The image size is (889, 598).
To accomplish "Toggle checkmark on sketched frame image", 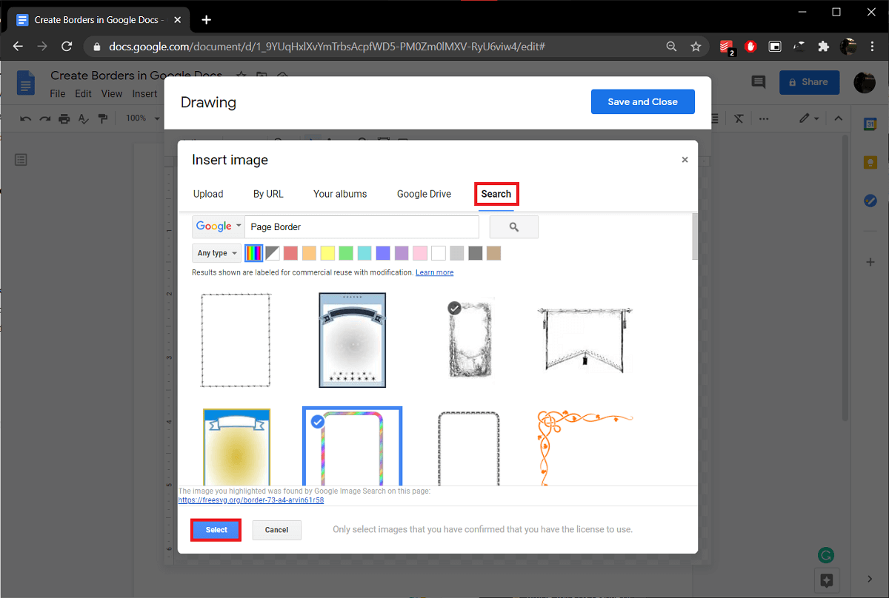I will (455, 308).
